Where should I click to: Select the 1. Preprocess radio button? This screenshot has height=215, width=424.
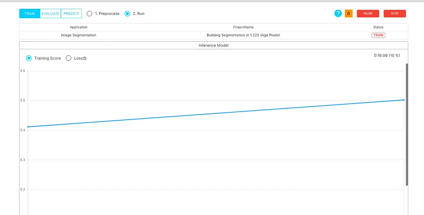pos(90,13)
